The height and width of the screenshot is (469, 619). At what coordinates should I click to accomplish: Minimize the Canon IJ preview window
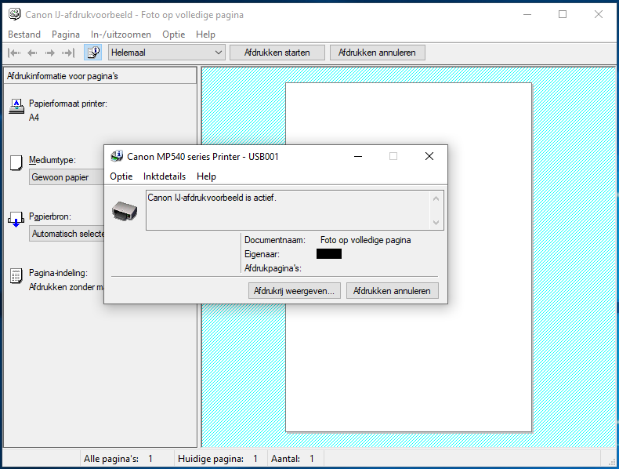[527, 14]
